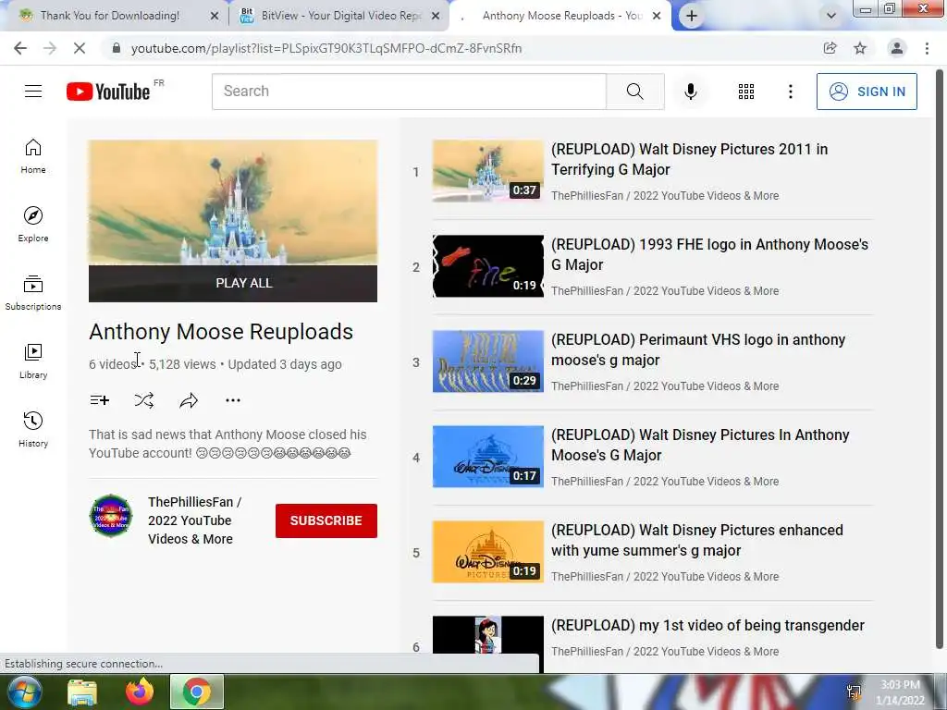Open Perimaunt VHS logo video title
Image resolution: width=947 pixels, height=710 pixels.
pyautogui.click(x=698, y=349)
